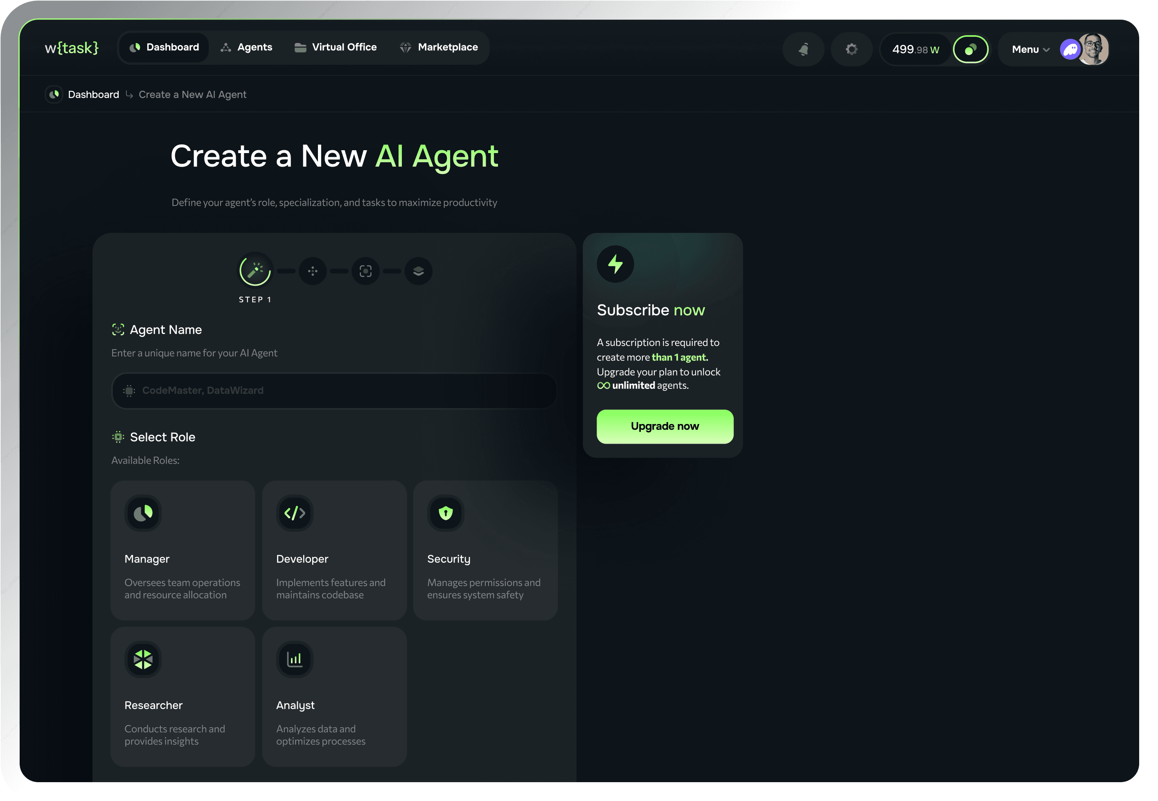Image resolution: width=1158 pixels, height=801 pixels.
Task: Open settings via the gear icon
Action: (852, 49)
